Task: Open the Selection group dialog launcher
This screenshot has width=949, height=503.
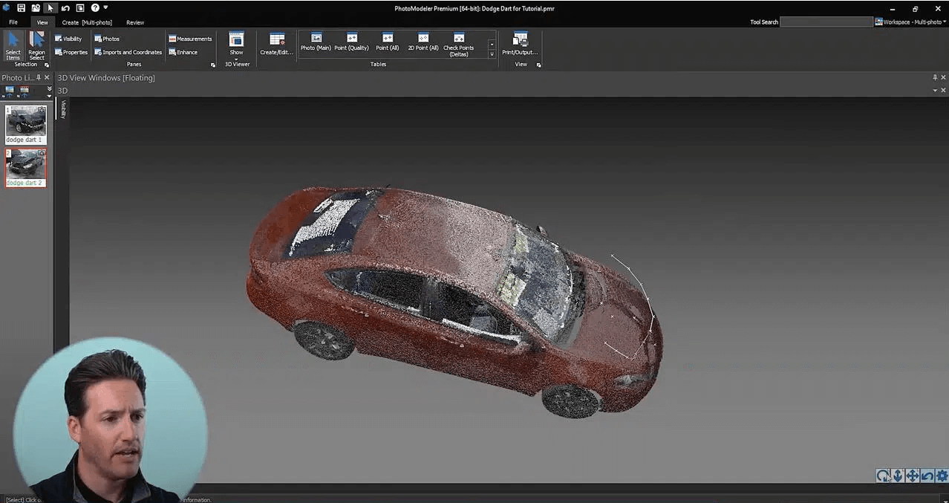Action: click(x=47, y=65)
